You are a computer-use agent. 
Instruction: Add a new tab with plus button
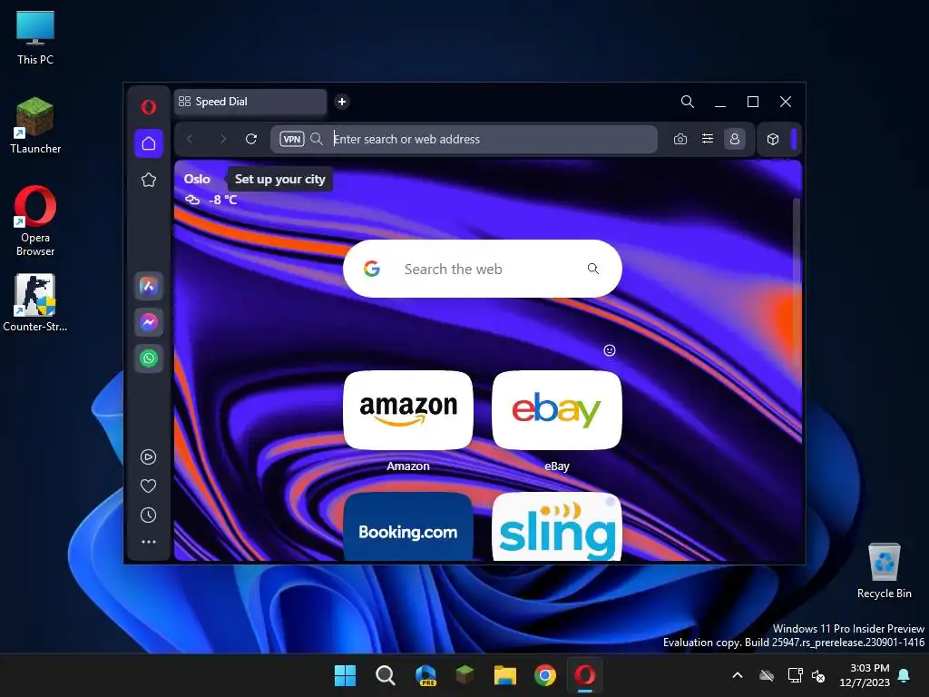point(342,102)
